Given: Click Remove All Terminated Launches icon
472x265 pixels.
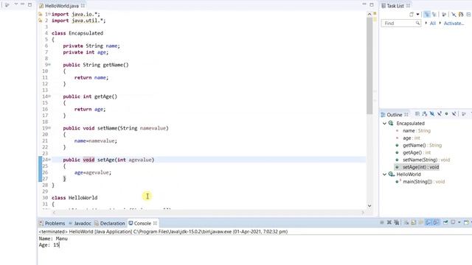Looking at the screenshot, I should click(x=397, y=222).
